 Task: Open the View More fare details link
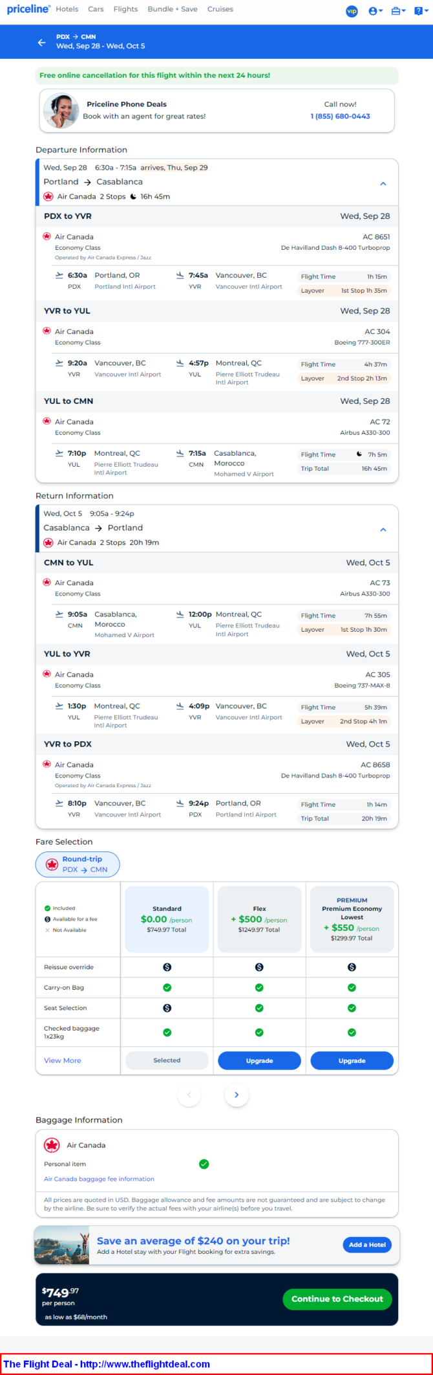click(63, 1060)
